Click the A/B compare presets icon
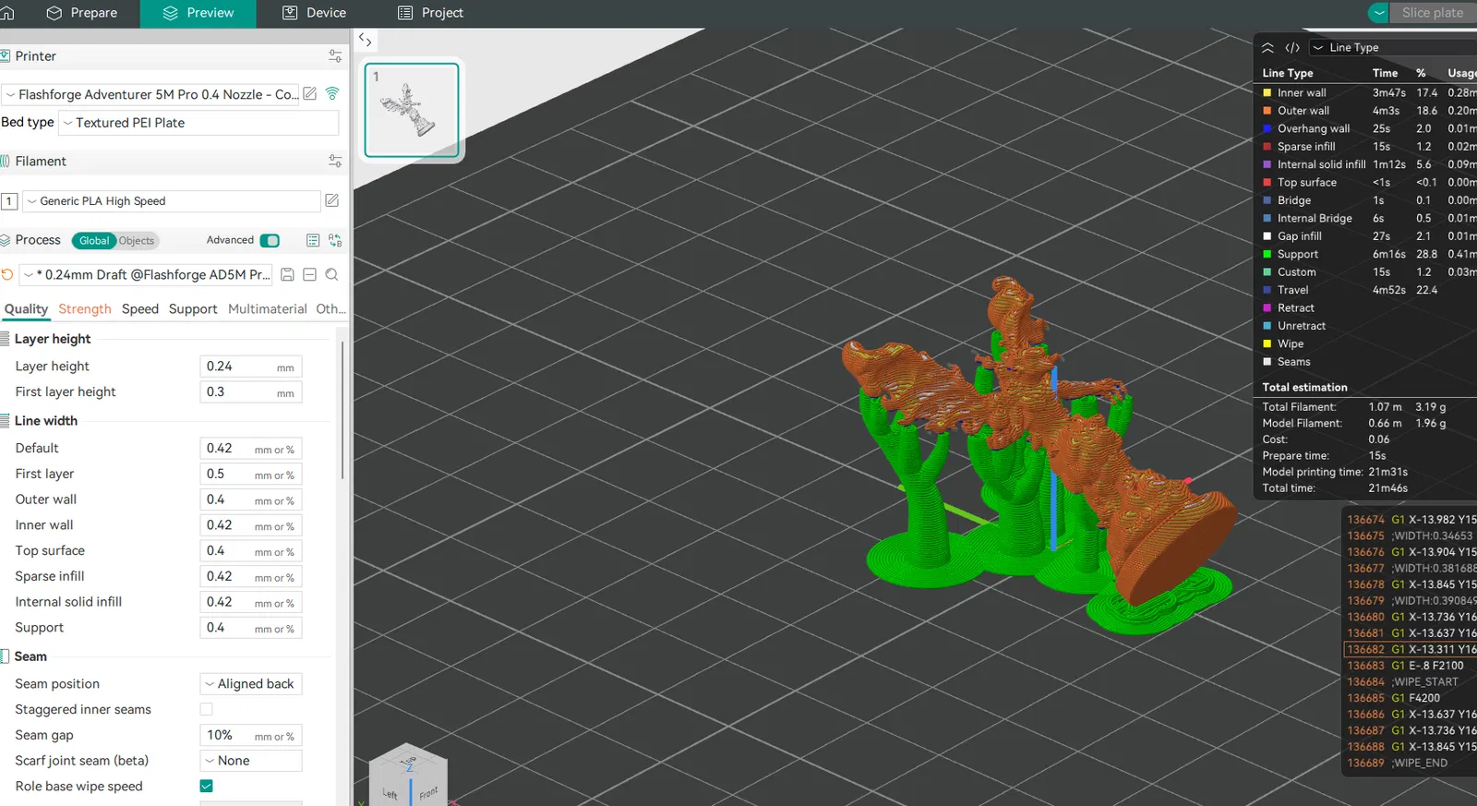1477x806 pixels. click(335, 240)
